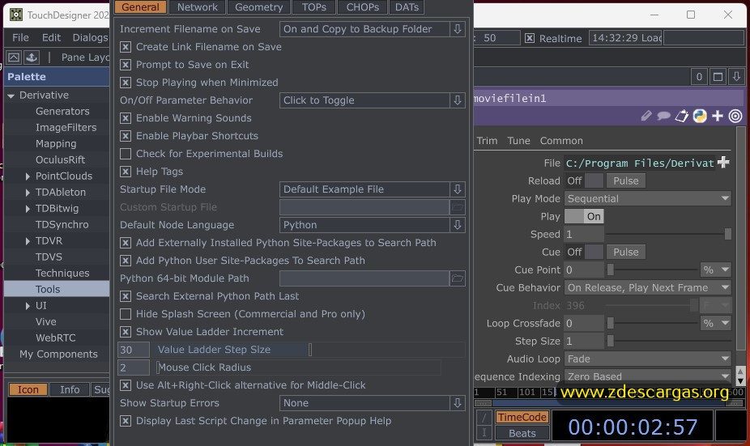Click the clipboard copy parameters icon
This screenshot has height=446, width=750.
pos(681,116)
